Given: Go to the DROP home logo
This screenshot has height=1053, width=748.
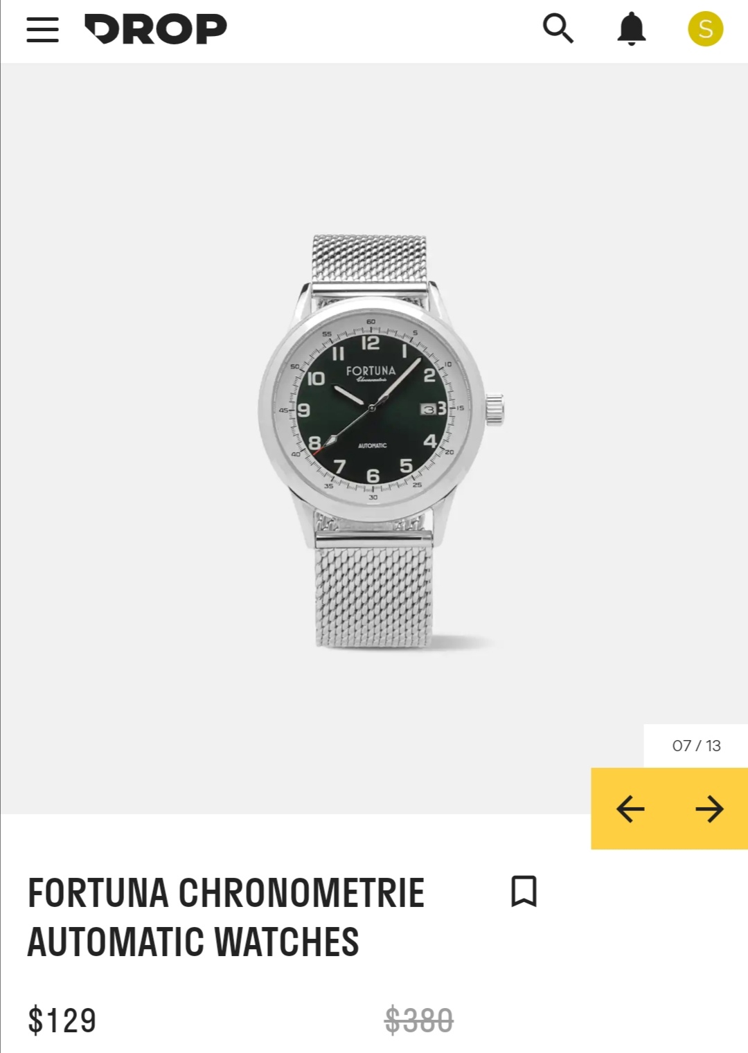Looking at the screenshot, I should (156, 29).
